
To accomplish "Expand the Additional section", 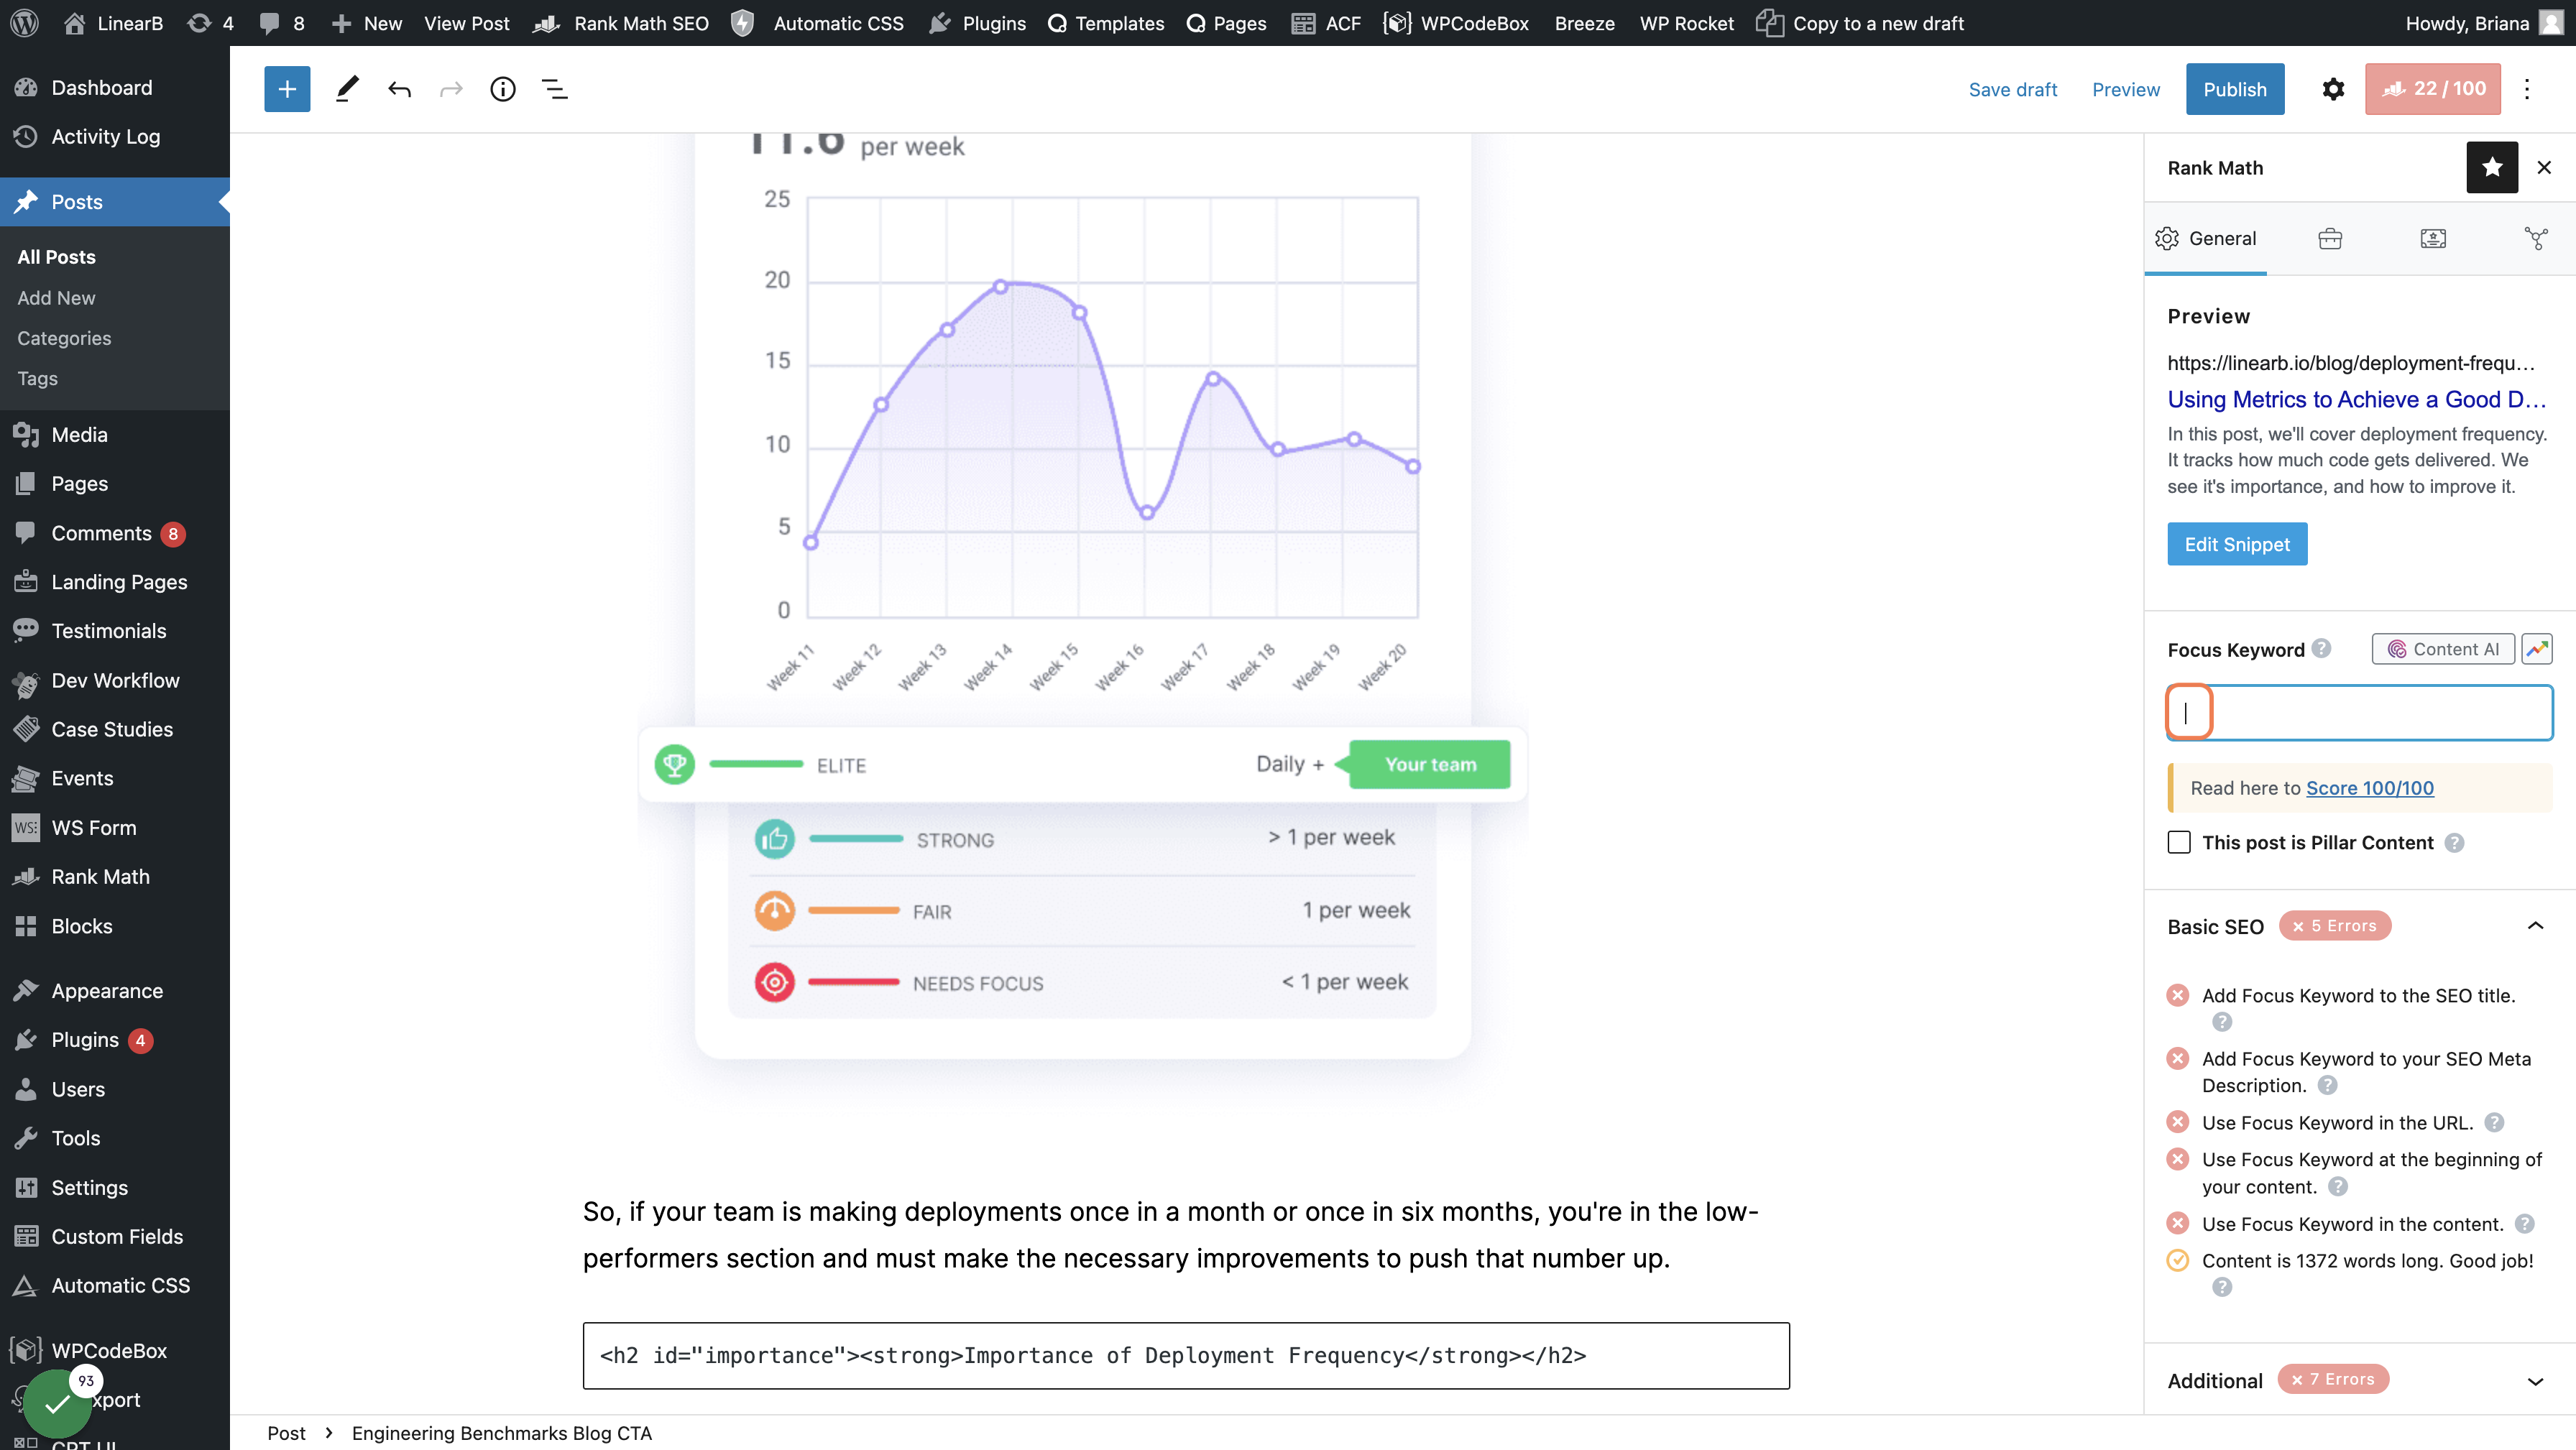I will point(2535,1381).
